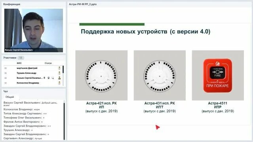Click the Чат panel title
Image resolution: width=253 pixels, height=142 pixels.
coord(6,92)
